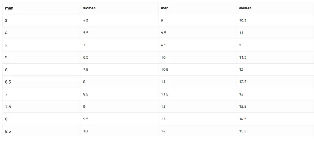Click the second 'men' column header

pos(197,8)
